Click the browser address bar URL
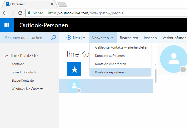The image size is (187, 128). [x=86, y=13]
